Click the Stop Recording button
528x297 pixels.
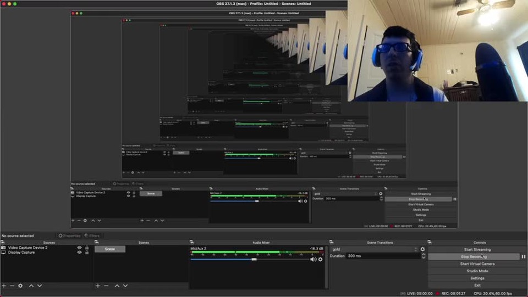pyautogui.click(x=474, y=256)
